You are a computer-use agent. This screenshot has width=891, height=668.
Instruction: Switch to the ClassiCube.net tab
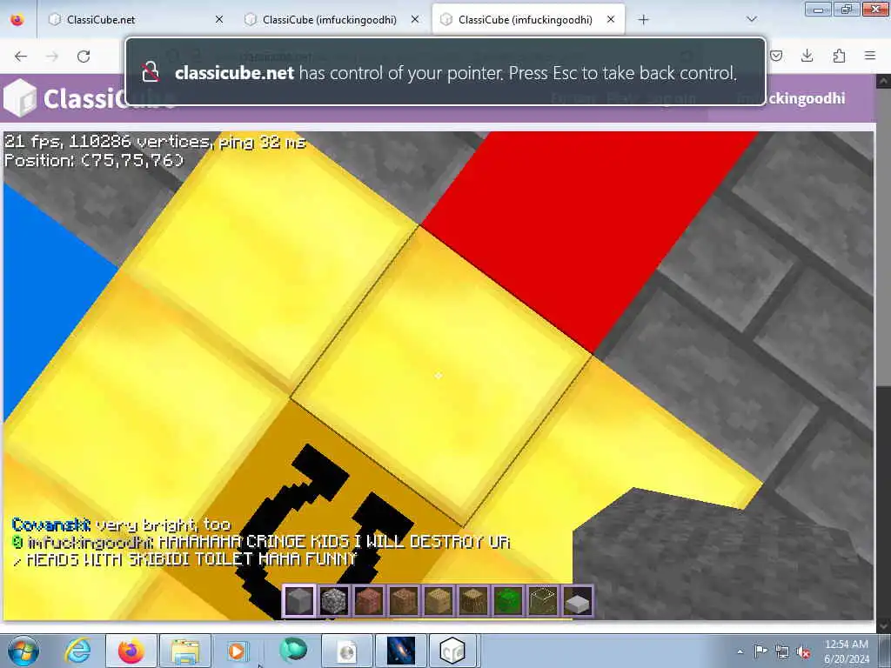coord(137,20)
